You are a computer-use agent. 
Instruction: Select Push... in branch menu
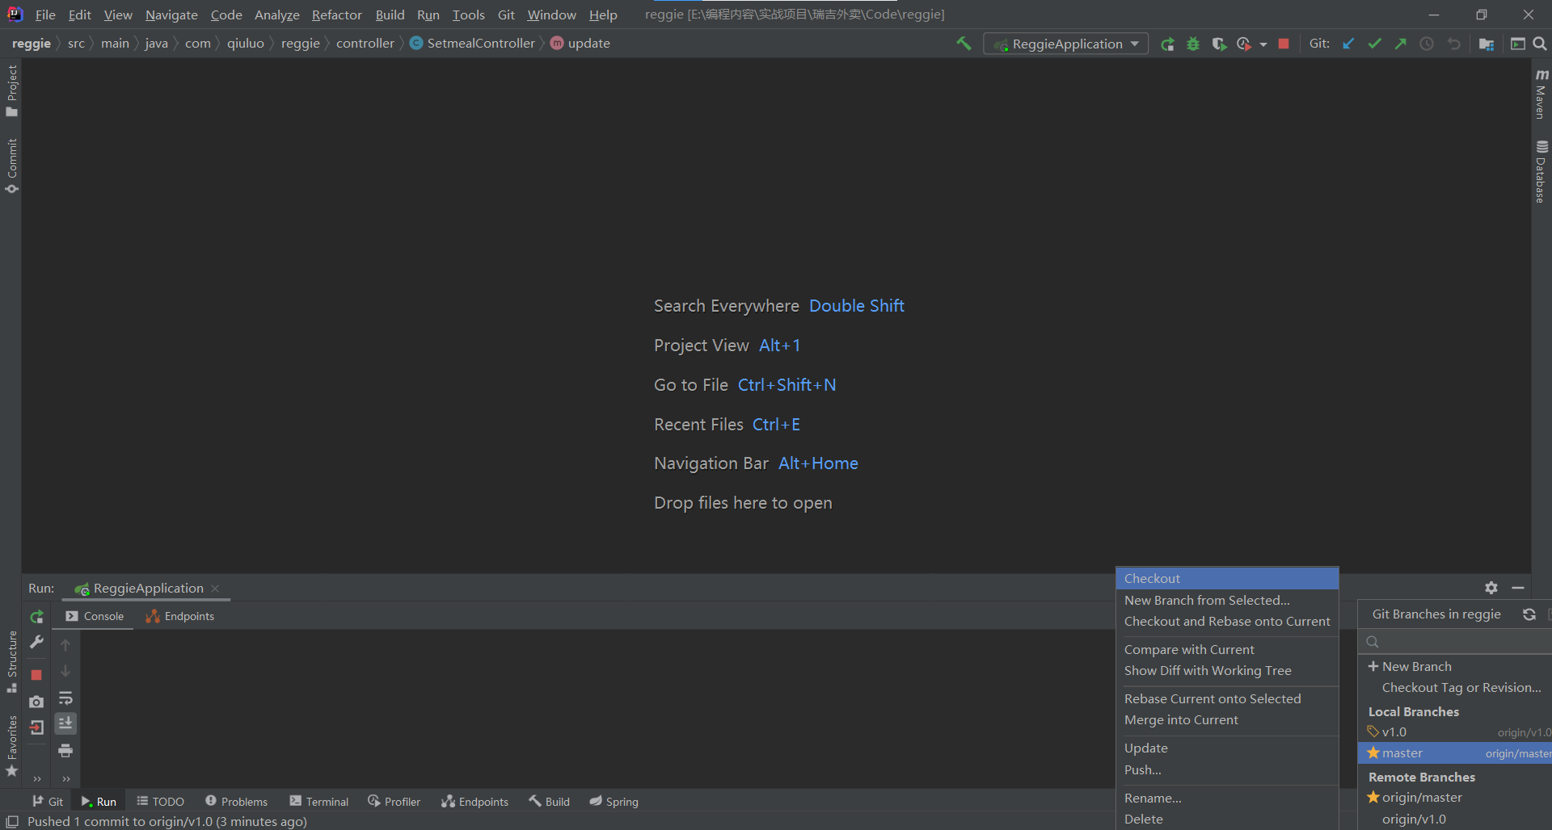(x=1227, y=769)
